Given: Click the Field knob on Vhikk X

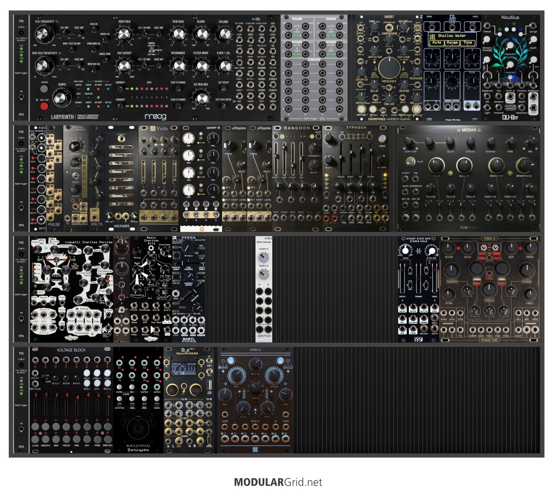Looking at the screenshot, I should pos(489,290).
